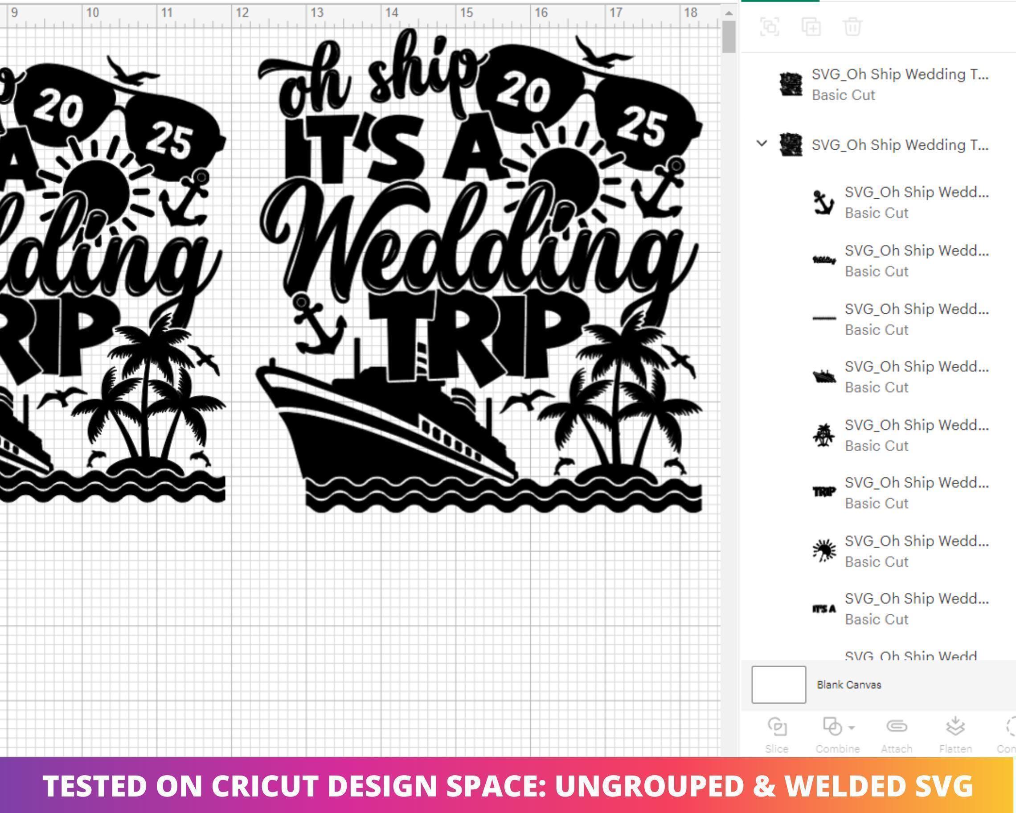Select the sun layer
Screen dimensions: 1016x813
(x=900, y=551)
